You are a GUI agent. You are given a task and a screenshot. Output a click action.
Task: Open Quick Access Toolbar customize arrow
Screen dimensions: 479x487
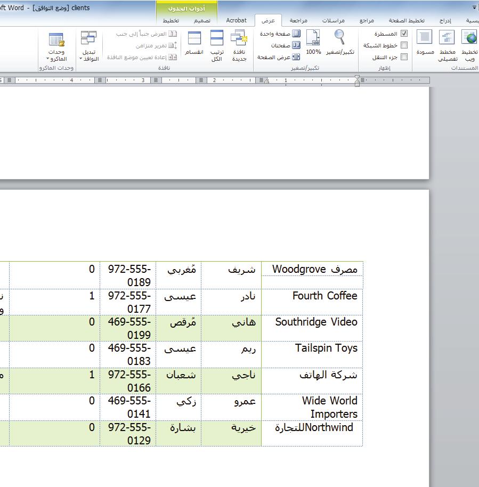(474, 7)
